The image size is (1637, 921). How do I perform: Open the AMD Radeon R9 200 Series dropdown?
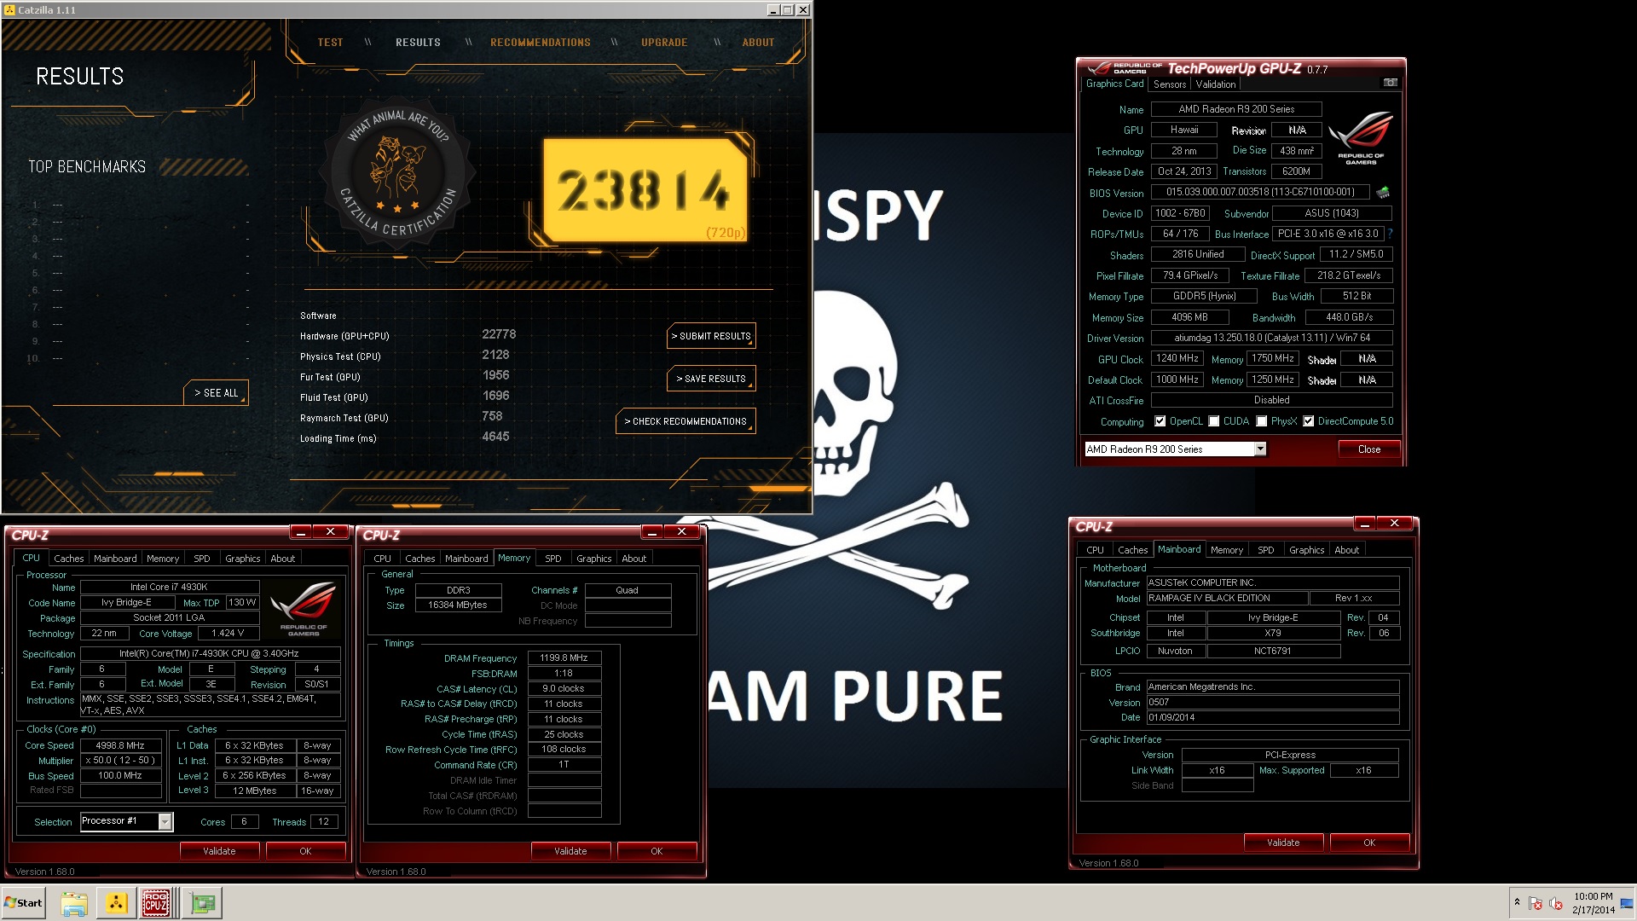1175,449
